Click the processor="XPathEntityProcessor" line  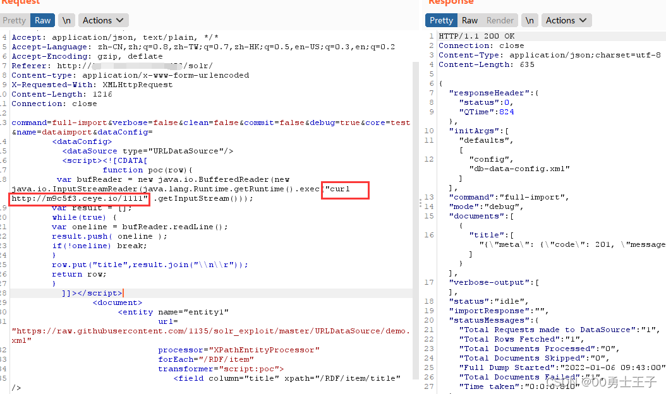coord(239,350)
